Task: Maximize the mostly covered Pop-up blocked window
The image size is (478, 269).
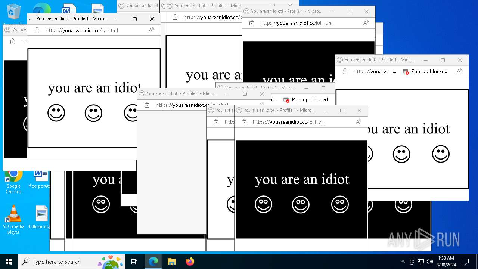Action: click(323, 88)
